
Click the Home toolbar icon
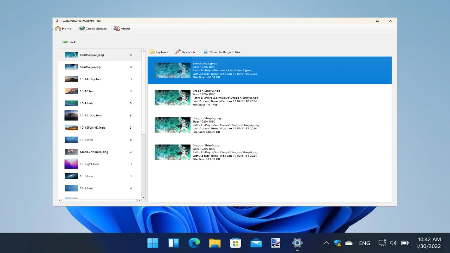tap(58, 28)
